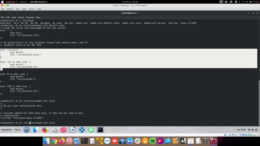
Task: Open VirtualBox Machine menu in window menubar
Action: (x=10, y=9)
